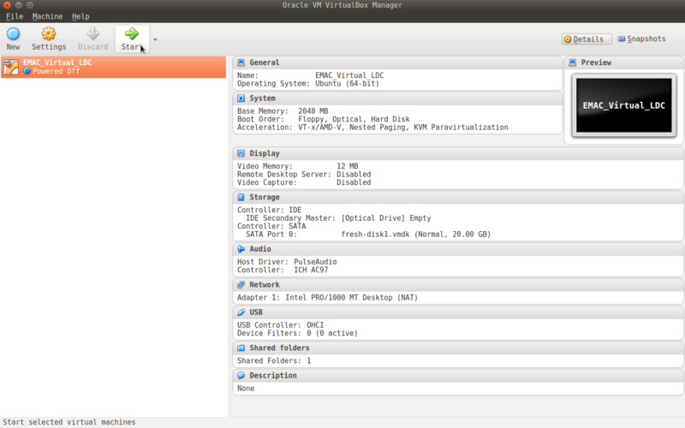Open the Start button dropdown arrow

click(155, 39)
